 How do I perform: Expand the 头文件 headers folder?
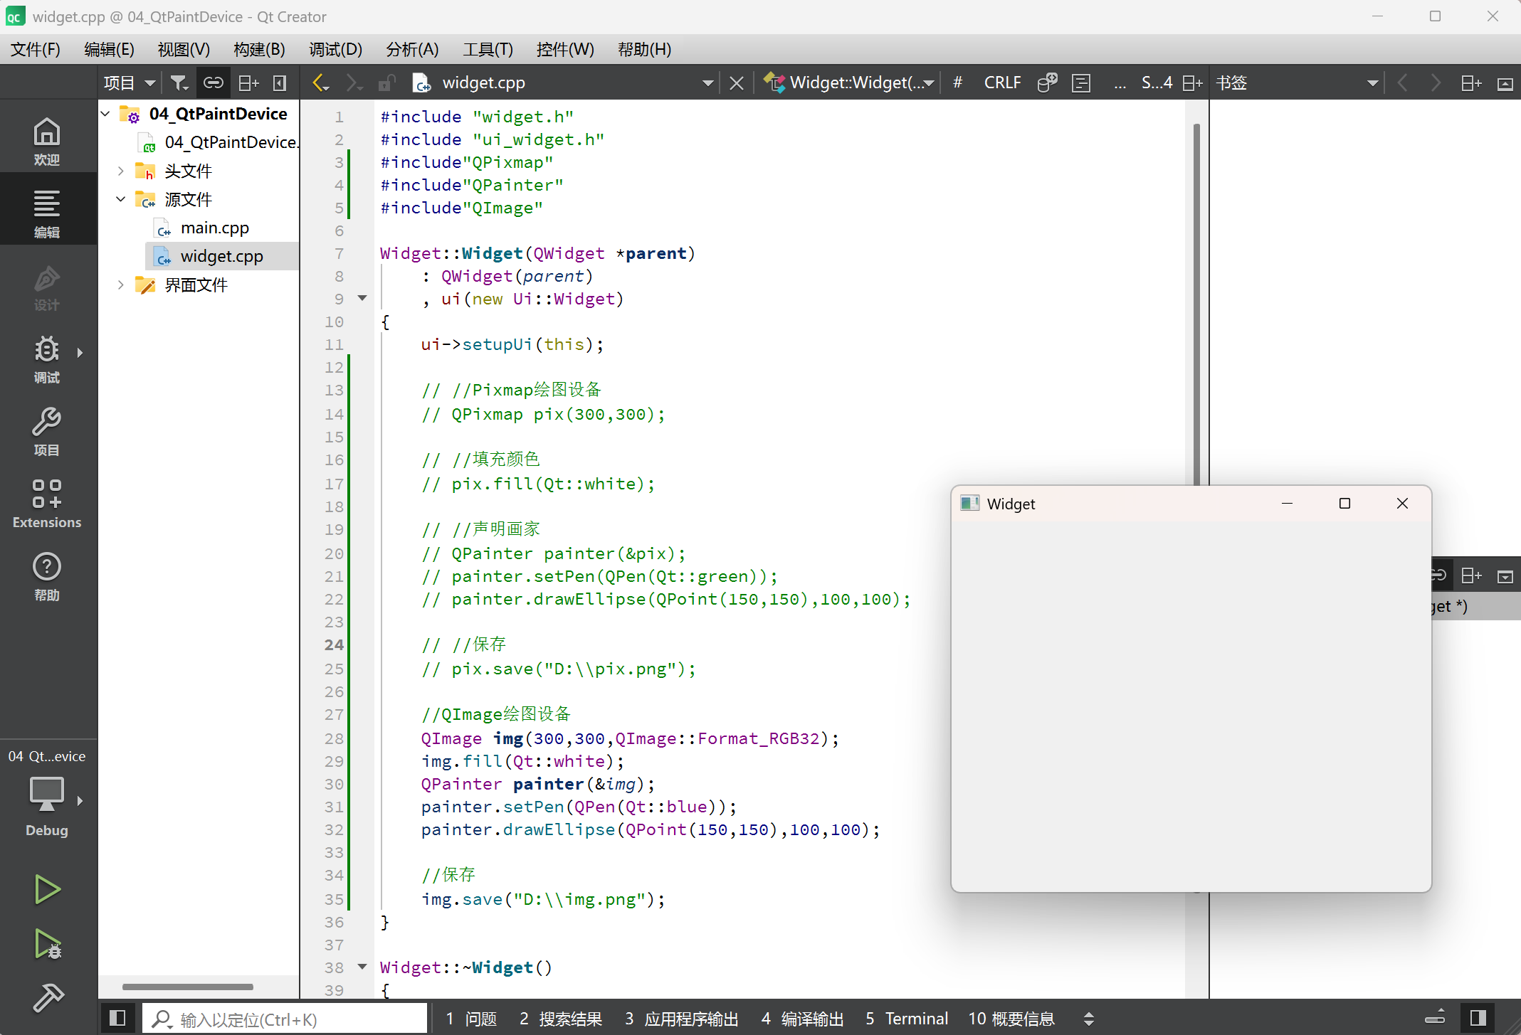[x=120, y=171]
